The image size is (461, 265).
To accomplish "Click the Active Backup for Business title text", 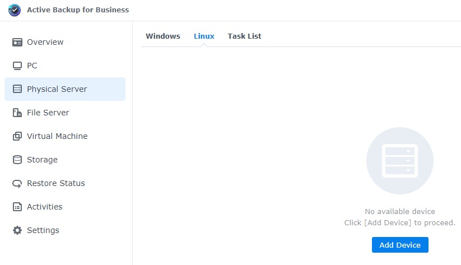I will pyautogui.click(x=78, y=10).
